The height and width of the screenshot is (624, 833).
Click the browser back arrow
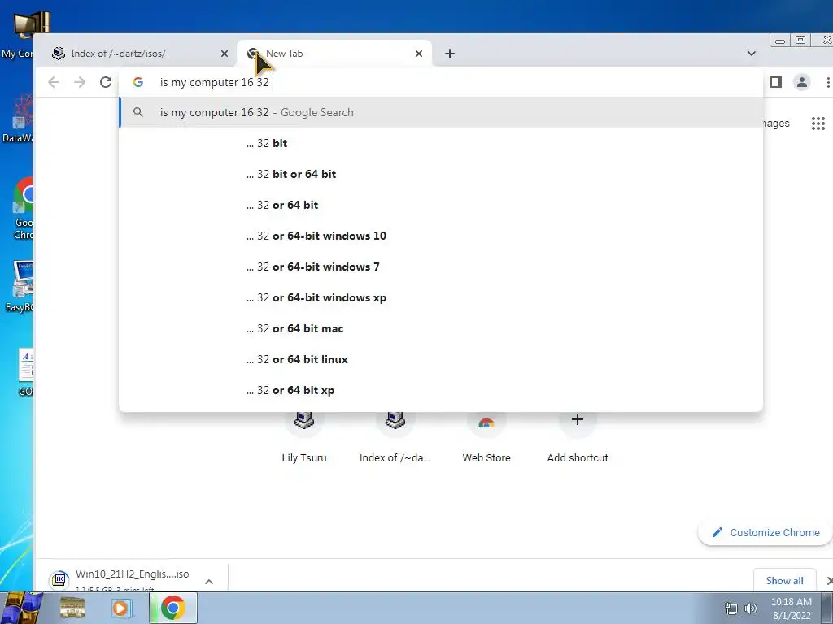click(54, 82)
